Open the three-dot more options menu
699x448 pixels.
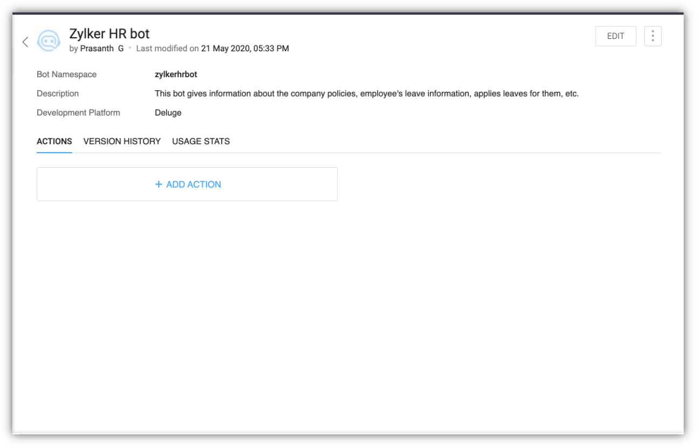pos(653,36)
